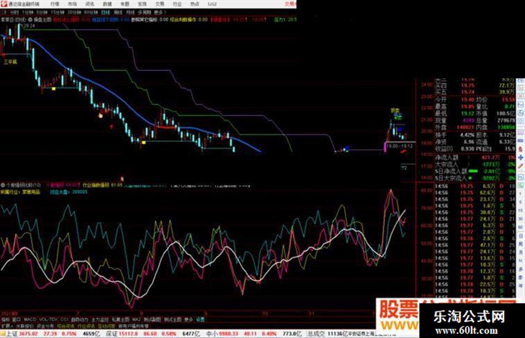Switch chart to 15分钟 period
The width and height of the screenshot is (525, 338).
[58, 12]
